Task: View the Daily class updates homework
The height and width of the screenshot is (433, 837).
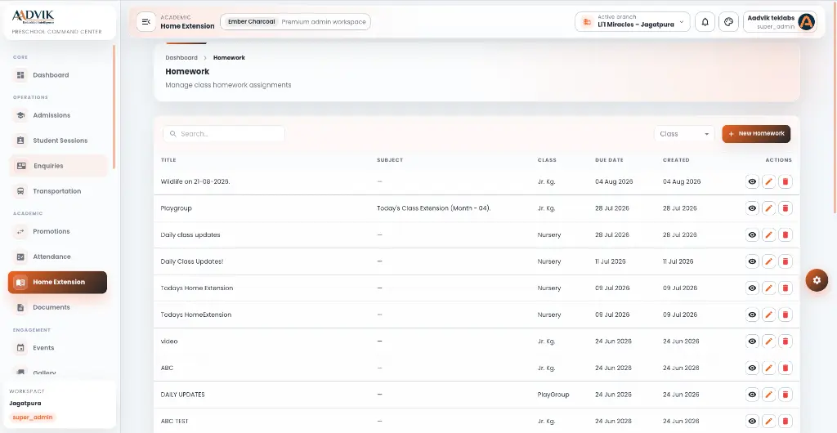Action: [x=752, y=235]
